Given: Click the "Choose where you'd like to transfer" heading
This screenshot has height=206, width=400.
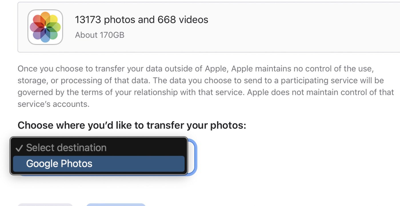Looking at the screenshot, I should [132, 125].
